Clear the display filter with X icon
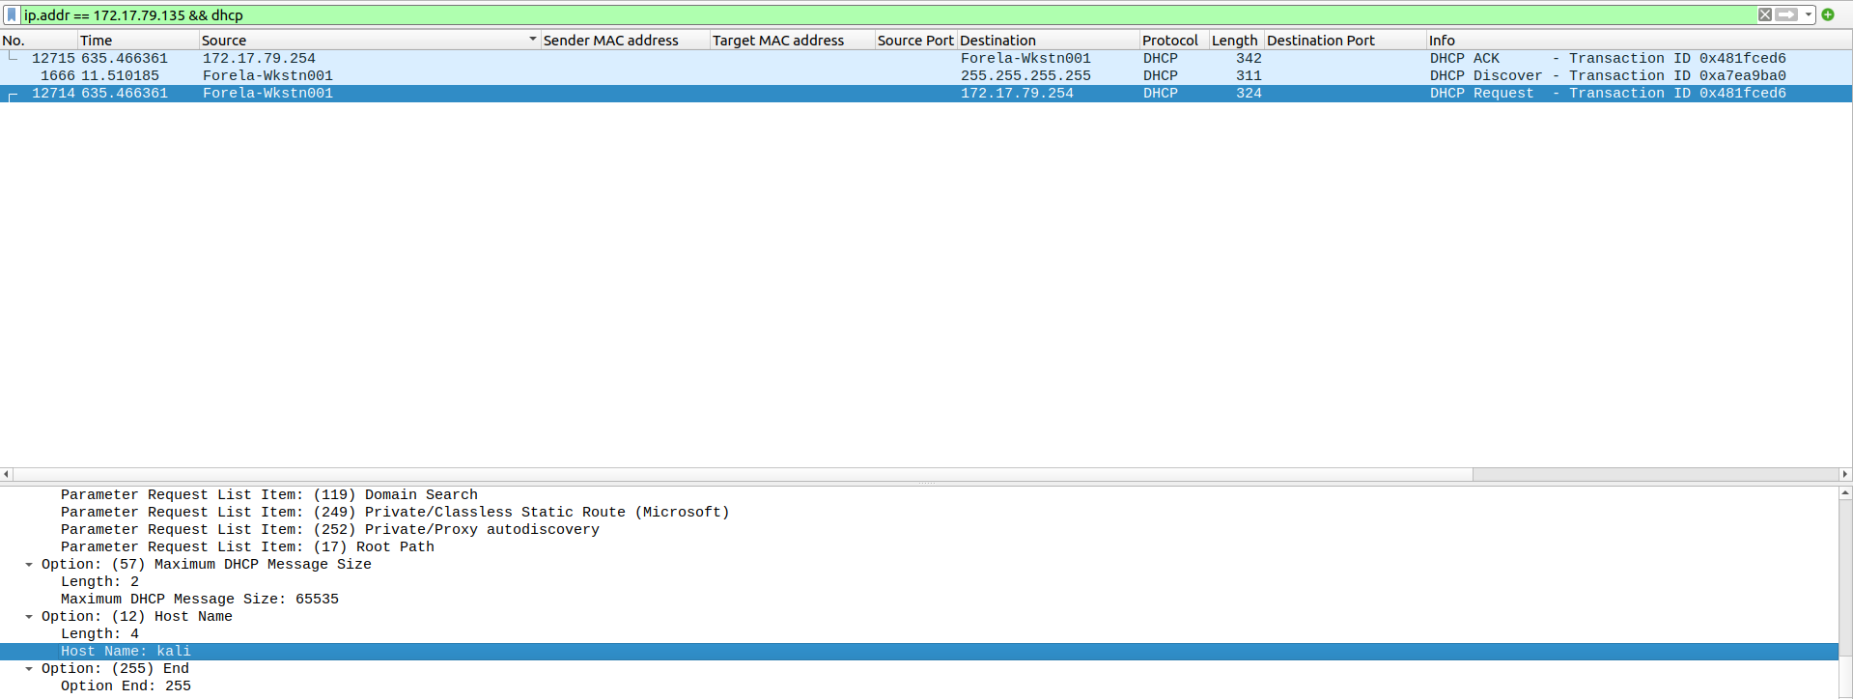 click(x=1765, y=14)
